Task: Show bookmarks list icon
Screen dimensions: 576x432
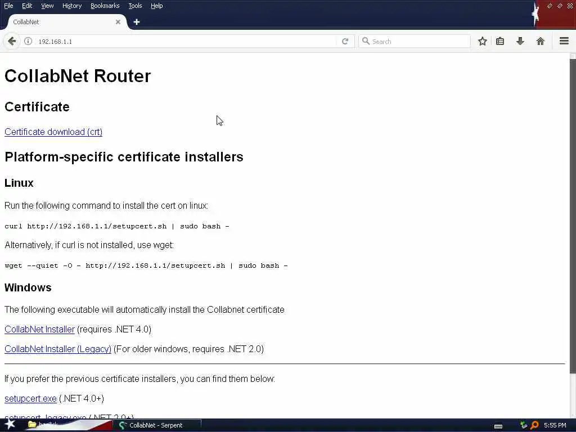Action: pos(500,41)
